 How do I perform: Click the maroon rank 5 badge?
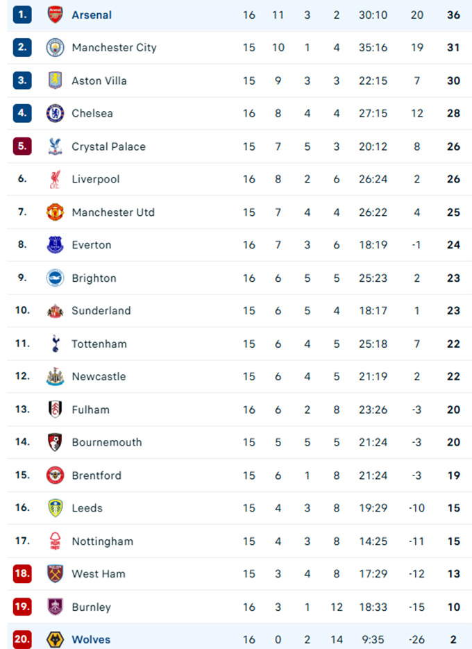tap(22, 146)
